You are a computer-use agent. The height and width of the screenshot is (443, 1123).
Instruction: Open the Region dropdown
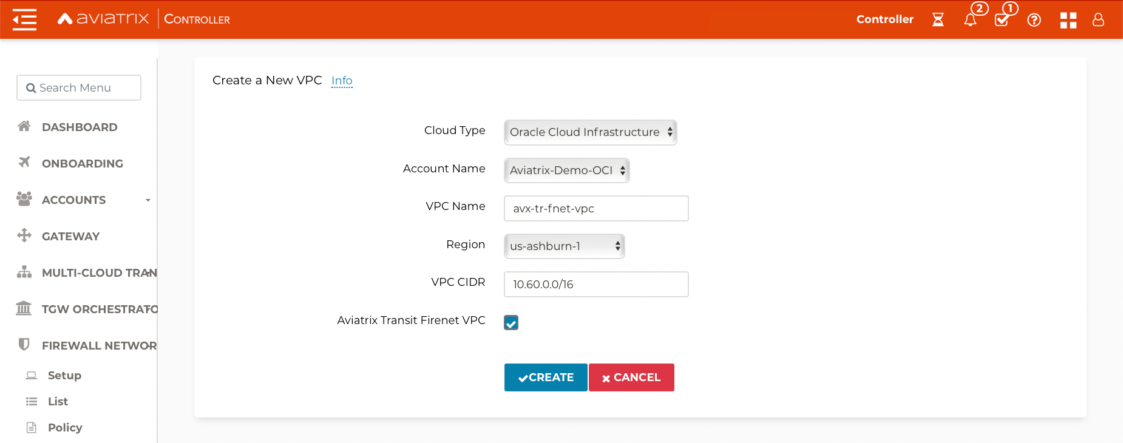[x=563, y=246]
